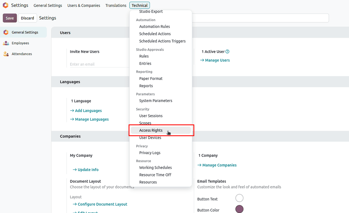Image resolution: width=349 pixels, height=213 pixels.
Task: Click the 'My Company' text
Action: (x=81, y=156)
